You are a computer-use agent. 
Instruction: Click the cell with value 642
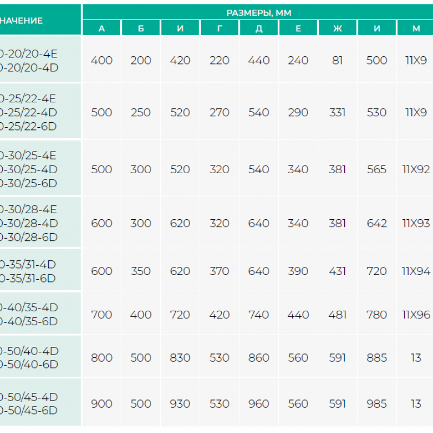377,223
